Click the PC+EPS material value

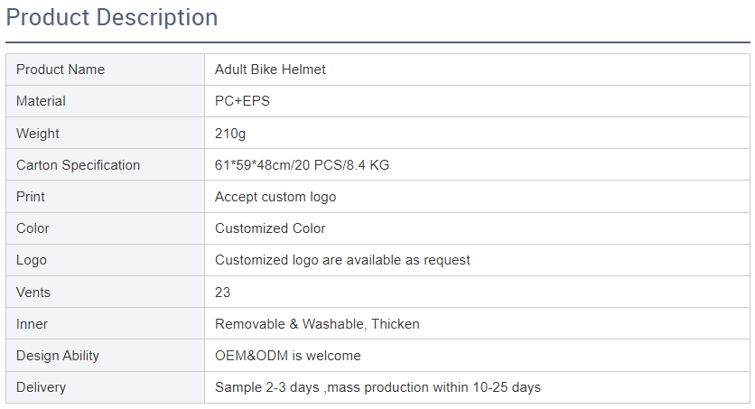coord(242,101)
